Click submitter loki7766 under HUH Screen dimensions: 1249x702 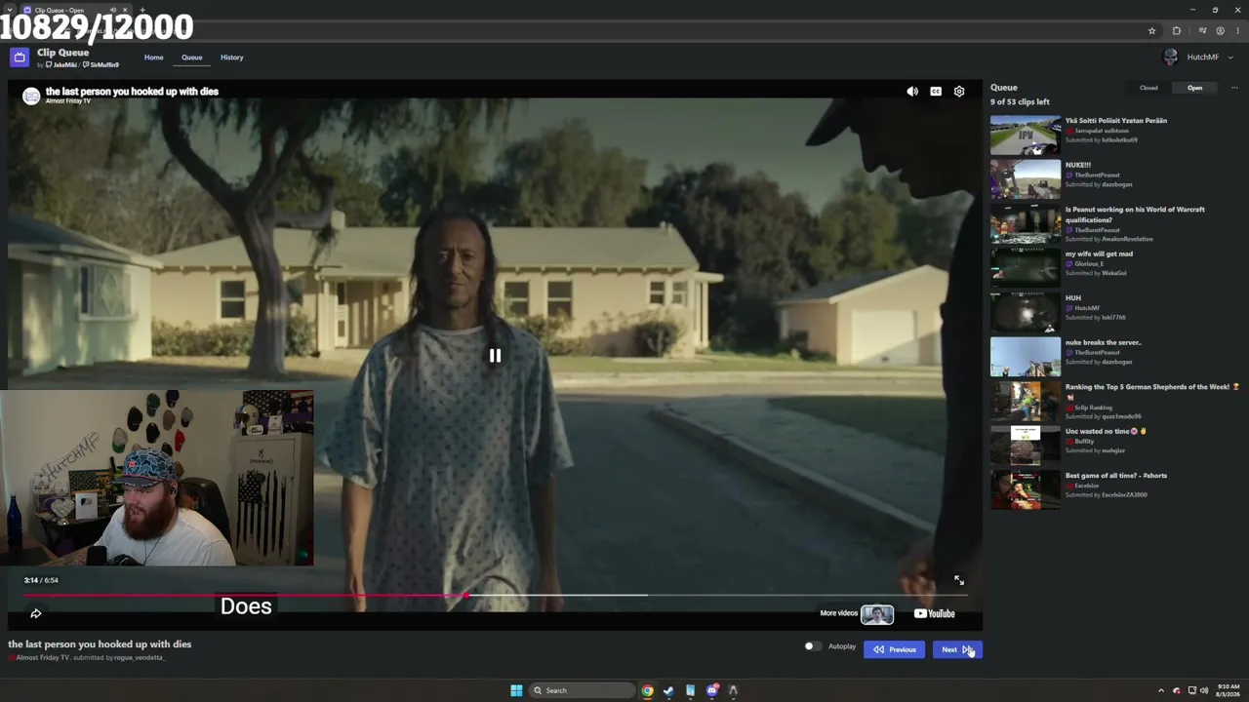1113,318
